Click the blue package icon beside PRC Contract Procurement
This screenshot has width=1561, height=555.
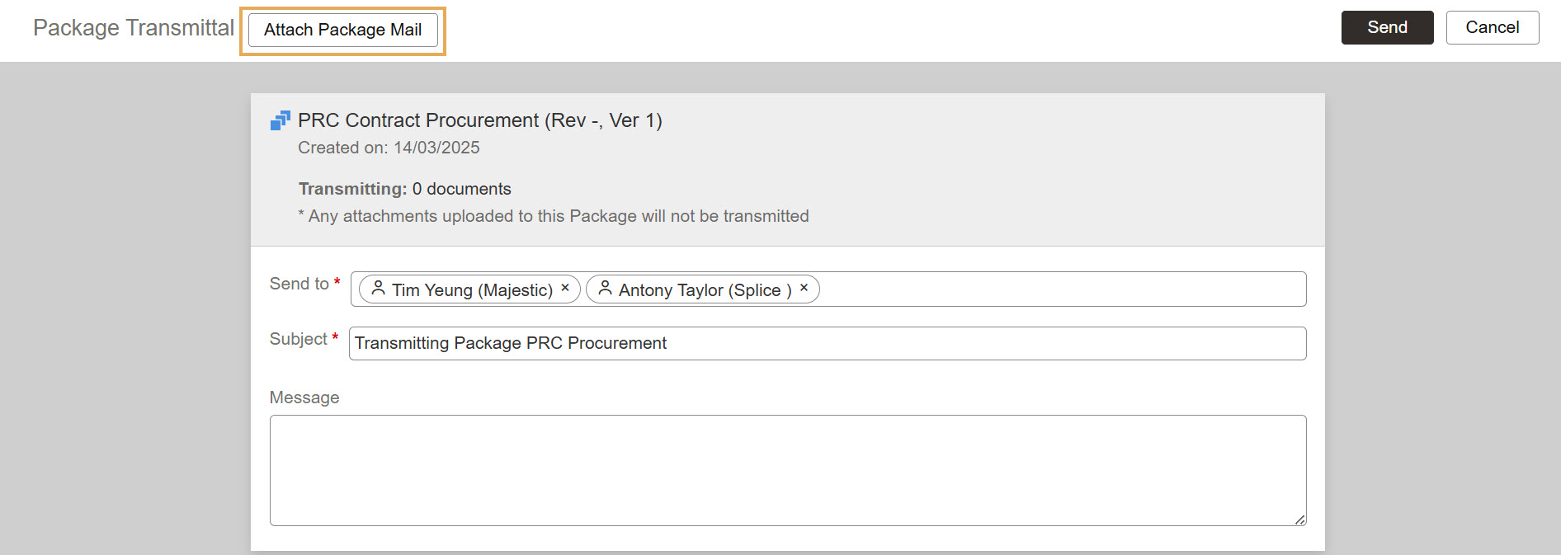click(281, 121)
